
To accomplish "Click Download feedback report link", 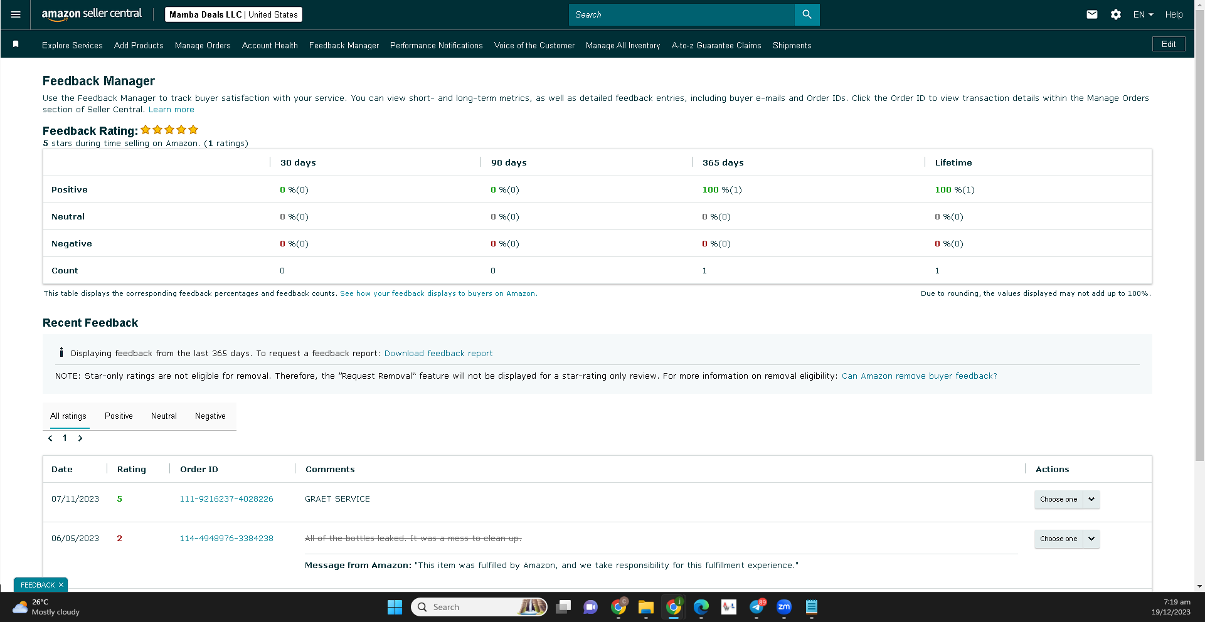I will tap(438, 353).
